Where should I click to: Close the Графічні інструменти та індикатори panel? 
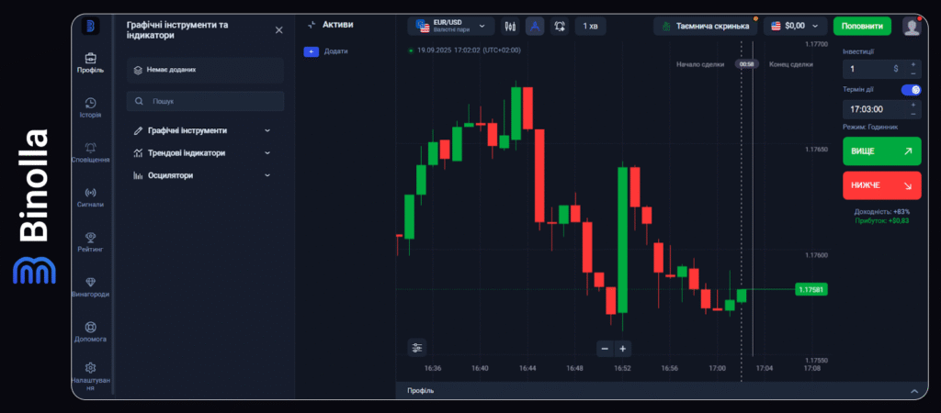click(279, 30)
